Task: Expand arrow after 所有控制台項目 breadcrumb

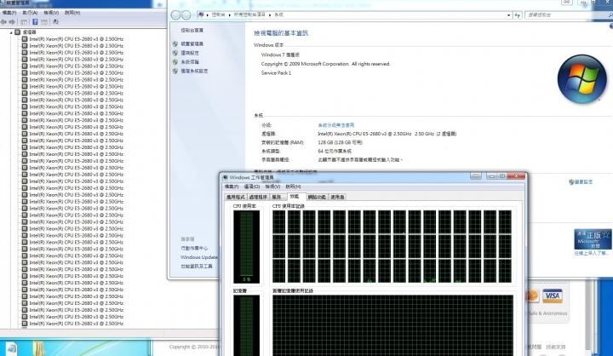Action: [x=270, y=14]
